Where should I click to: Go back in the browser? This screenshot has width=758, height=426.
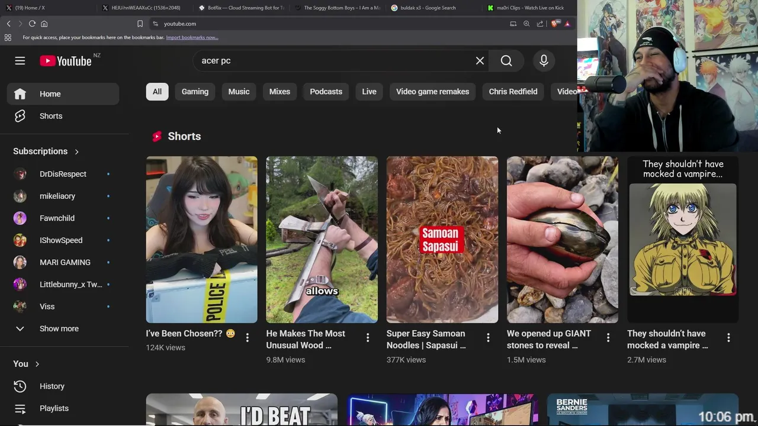point(8,24)
